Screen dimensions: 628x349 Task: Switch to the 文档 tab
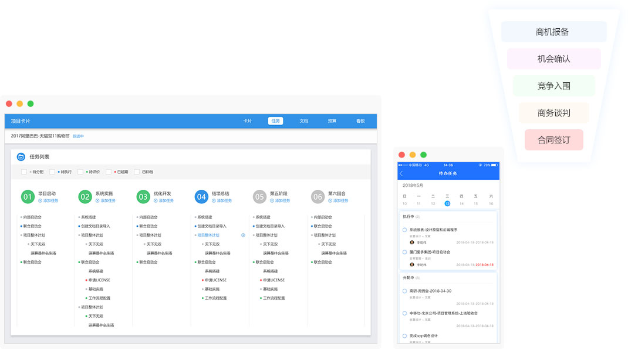click(x=303, y=121)
